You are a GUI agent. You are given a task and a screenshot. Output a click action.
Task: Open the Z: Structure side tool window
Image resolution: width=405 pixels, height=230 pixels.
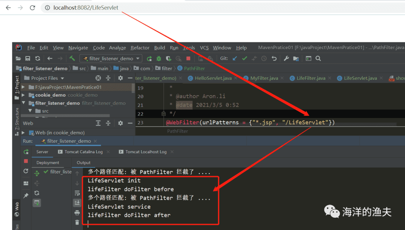17,121
